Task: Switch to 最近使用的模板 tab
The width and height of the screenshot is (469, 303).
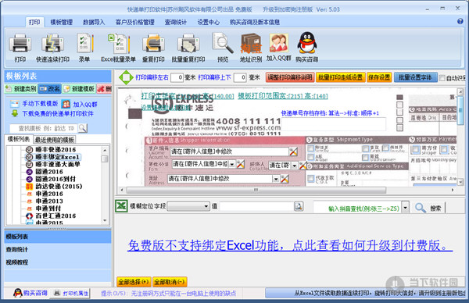Action: coord(55,140)
